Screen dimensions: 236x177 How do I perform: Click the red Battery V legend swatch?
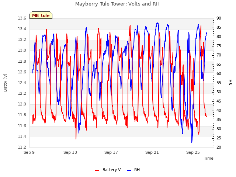click(x=97, y=170)
